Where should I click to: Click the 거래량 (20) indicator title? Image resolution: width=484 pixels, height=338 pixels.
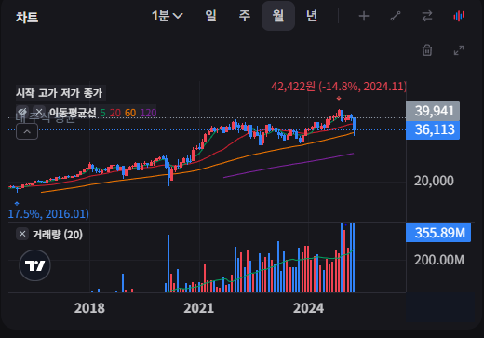pos(58,235)
